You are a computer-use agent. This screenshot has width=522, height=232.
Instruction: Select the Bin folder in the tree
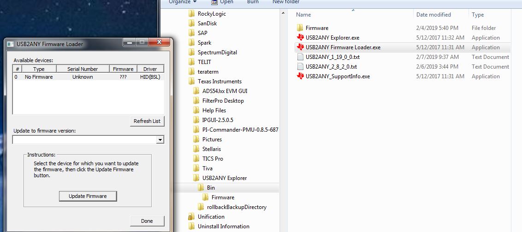(211, 188)
